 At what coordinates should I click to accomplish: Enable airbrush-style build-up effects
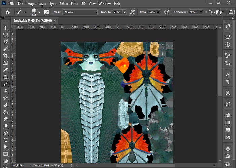tap(166, 12)
